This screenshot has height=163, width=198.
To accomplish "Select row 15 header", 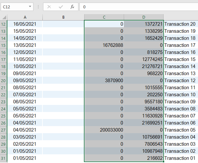I will tap(4, 45).
